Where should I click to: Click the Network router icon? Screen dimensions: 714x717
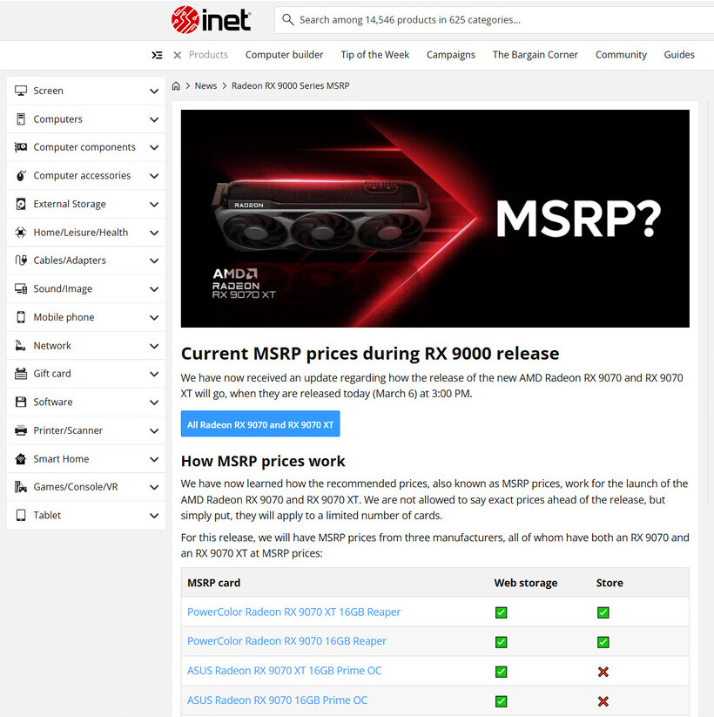[x=21, y=345]
